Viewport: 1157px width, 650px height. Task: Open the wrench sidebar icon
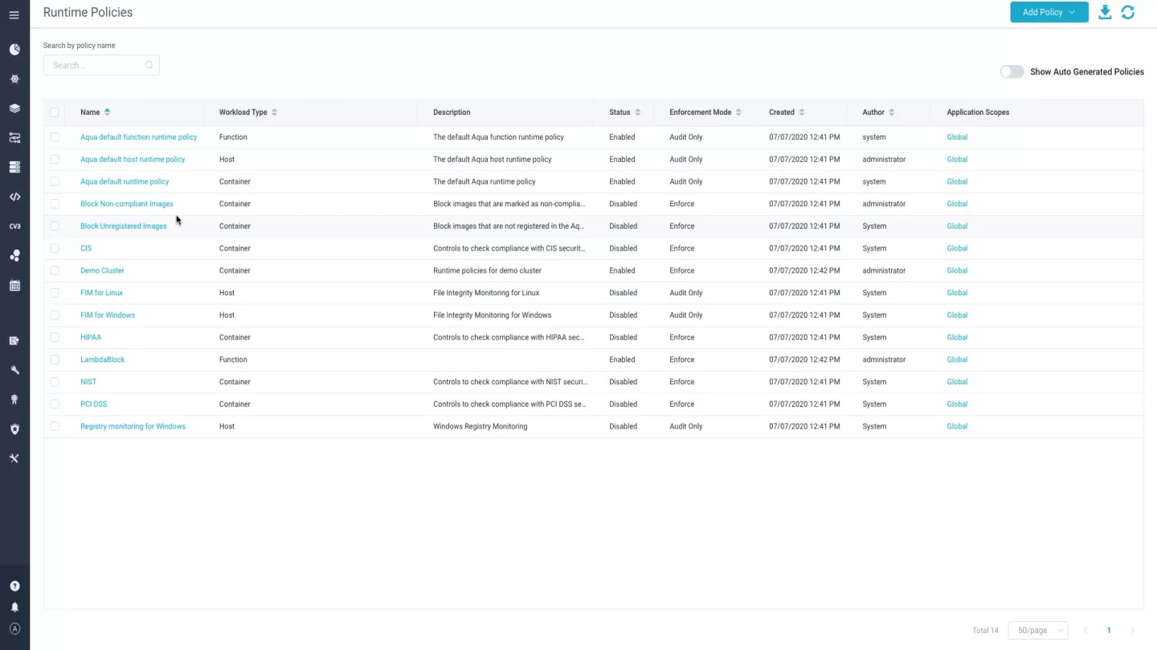click(x=14, y=370)
